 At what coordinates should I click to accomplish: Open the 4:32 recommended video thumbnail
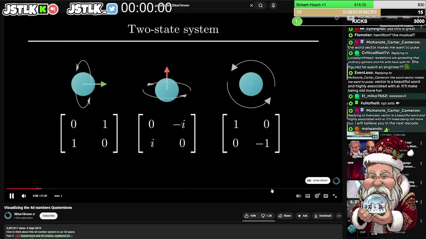click(x=363, y=135)
